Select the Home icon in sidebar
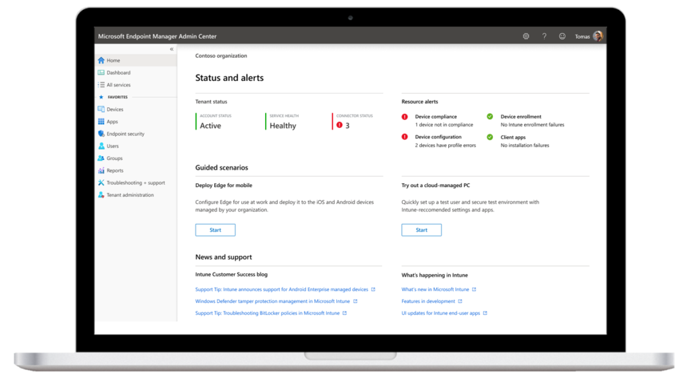675x380 pixels. pyautogui.click(x=101, y=60)
